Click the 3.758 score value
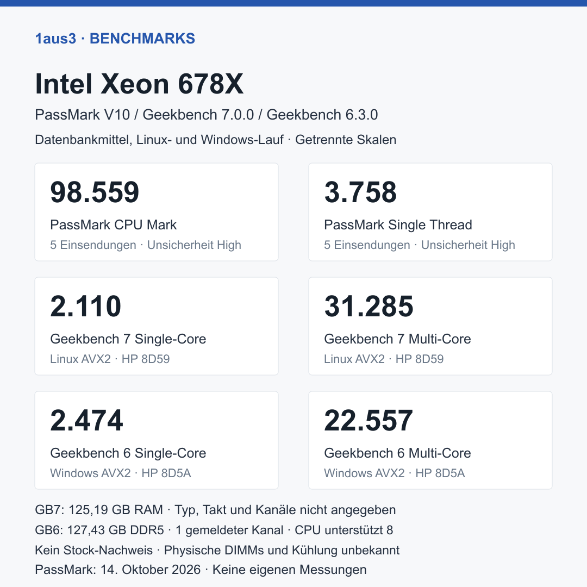587x587 pixels. [360, 192]
